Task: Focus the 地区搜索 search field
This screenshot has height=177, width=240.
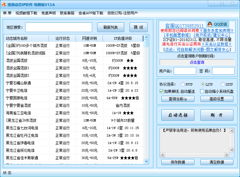Action: pyautogui.click(x=58, y=27)
